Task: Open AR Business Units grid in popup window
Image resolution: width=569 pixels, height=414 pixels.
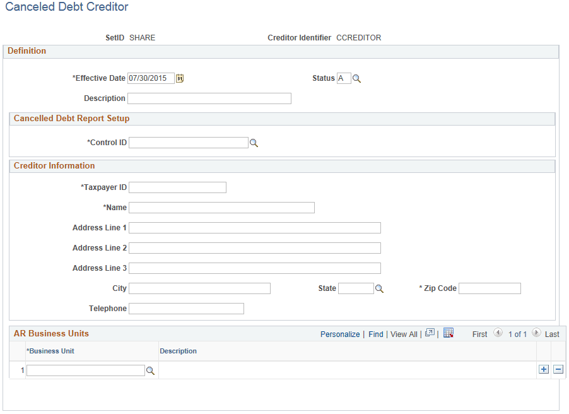Action: coord(430,333)
